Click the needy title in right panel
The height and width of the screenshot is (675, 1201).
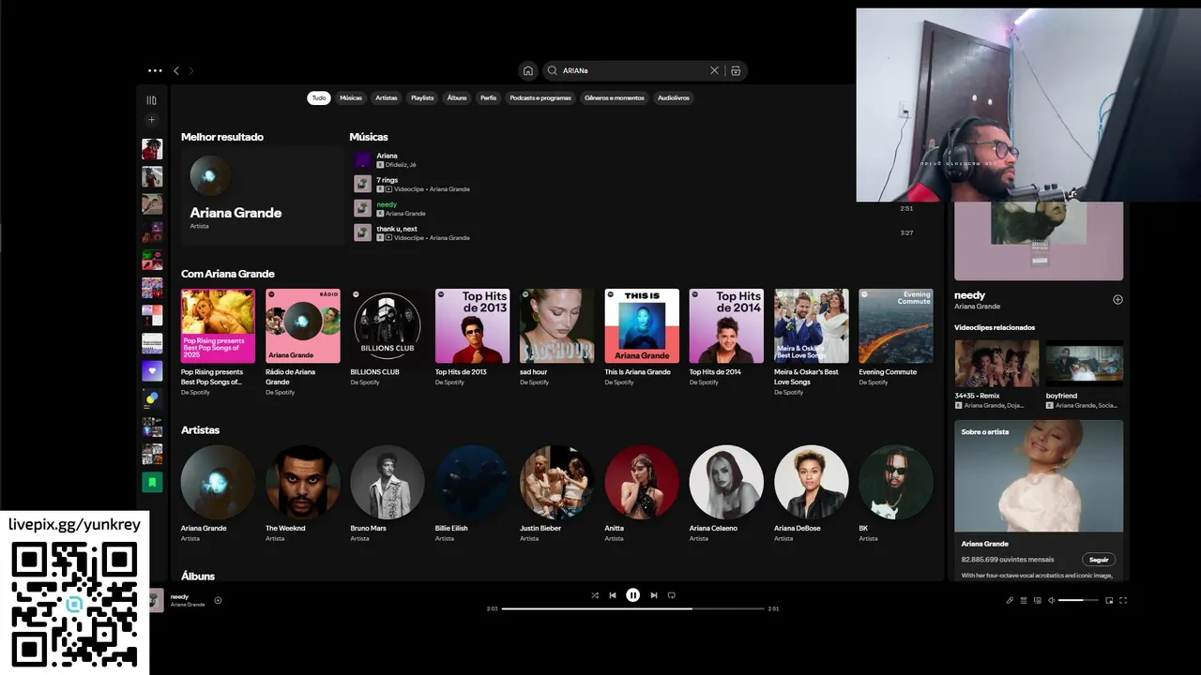(x=970, y=295)
